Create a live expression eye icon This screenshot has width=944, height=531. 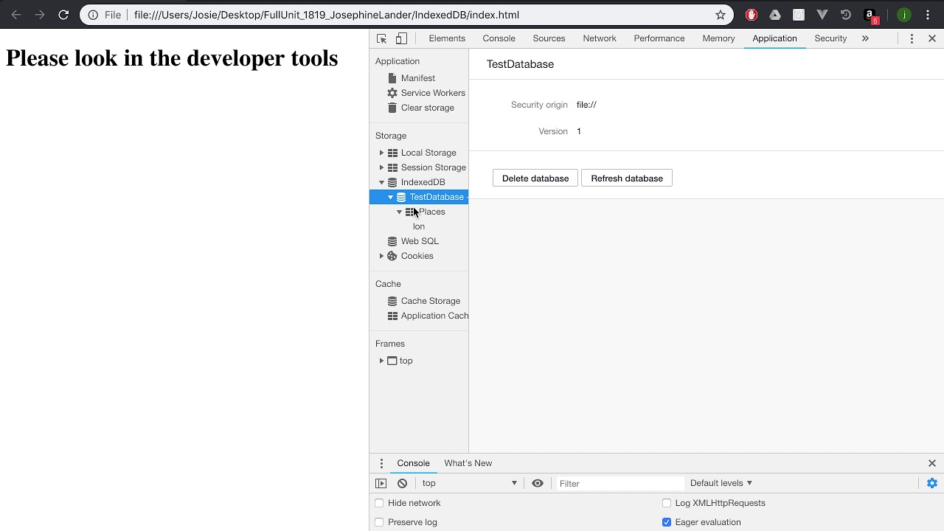pos(538,483)
